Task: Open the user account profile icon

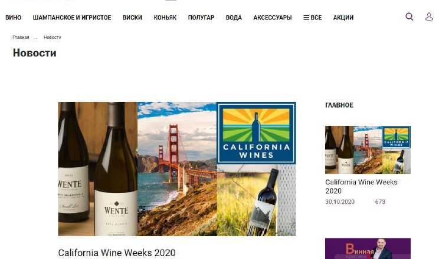Action: tap(429, 16)
